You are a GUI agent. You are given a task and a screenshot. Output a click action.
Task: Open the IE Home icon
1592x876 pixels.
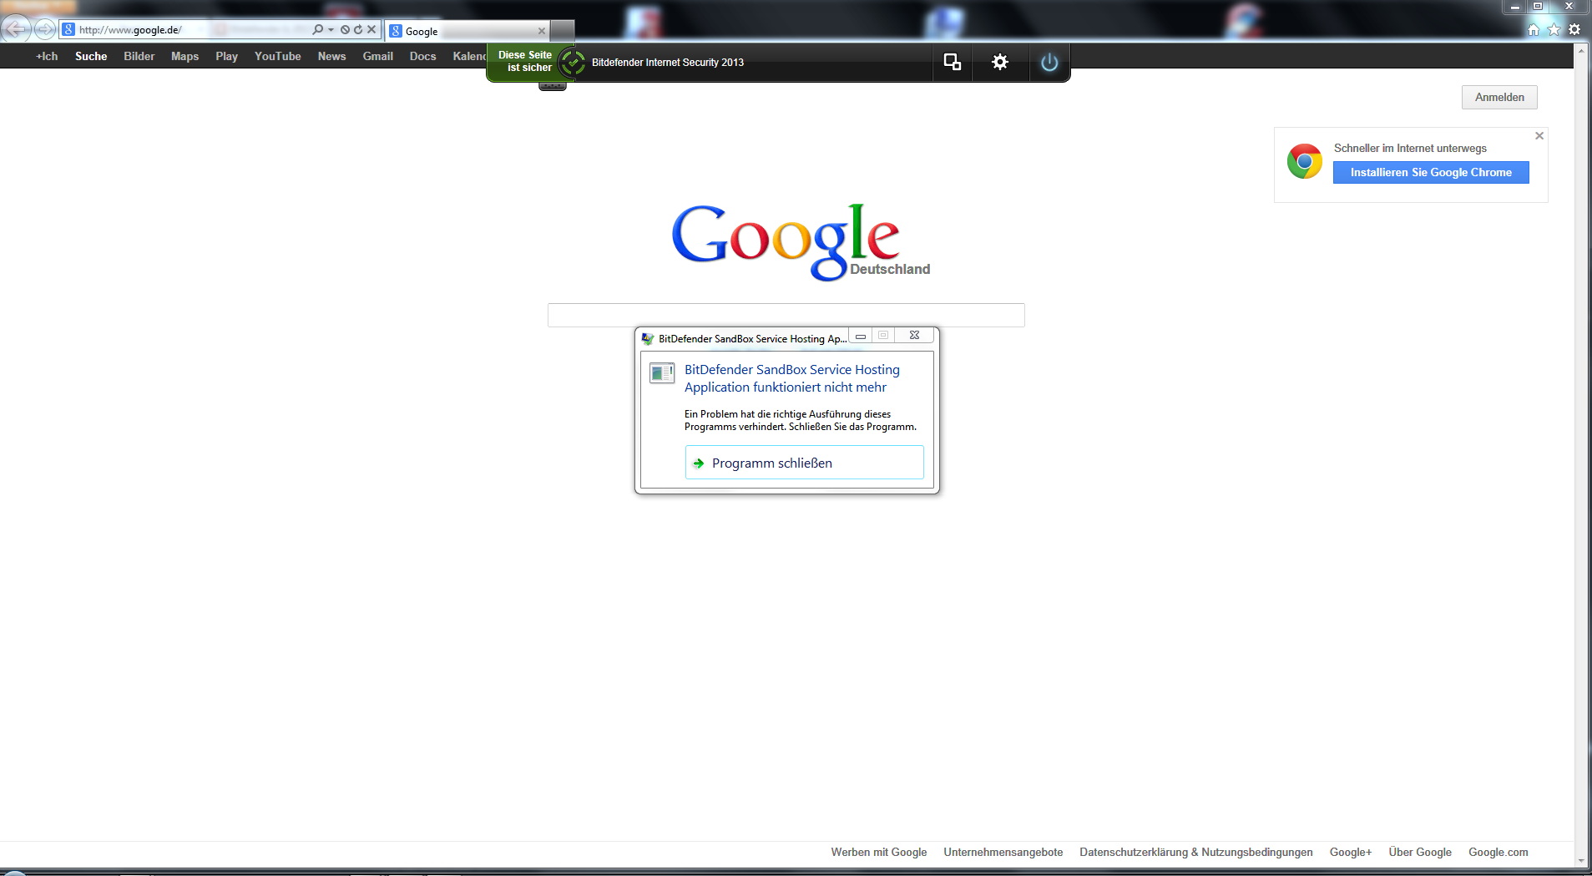click(1533, 29)
